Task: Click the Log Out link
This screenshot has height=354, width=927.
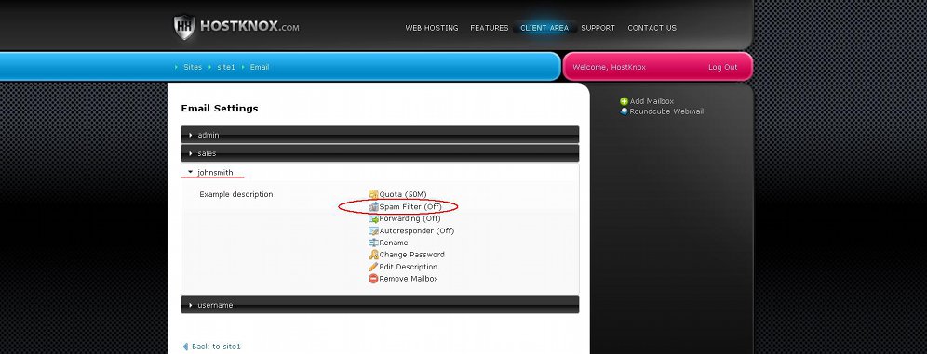Action: coord(722,67)
